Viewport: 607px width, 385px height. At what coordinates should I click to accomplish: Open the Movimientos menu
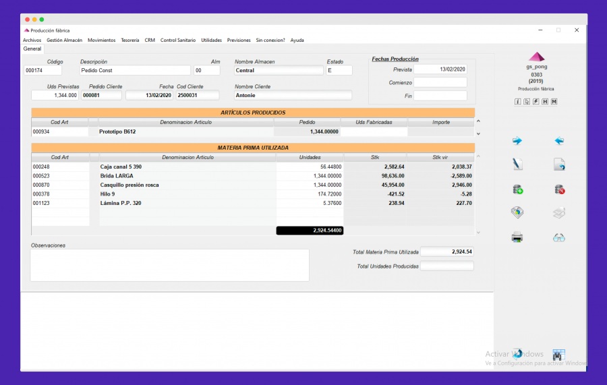101,40
